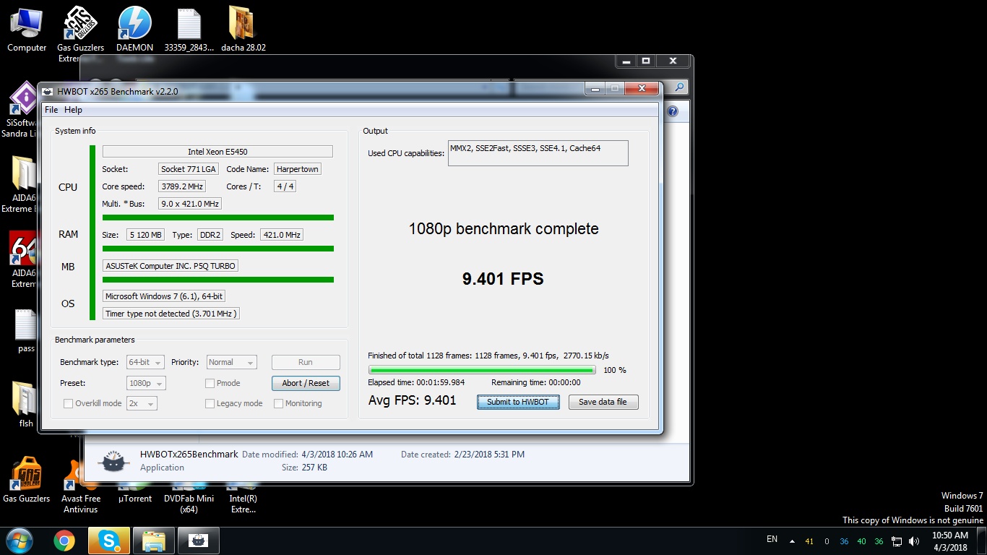
Task: Click the Used CPU capabilities text box
Action: 538,153
